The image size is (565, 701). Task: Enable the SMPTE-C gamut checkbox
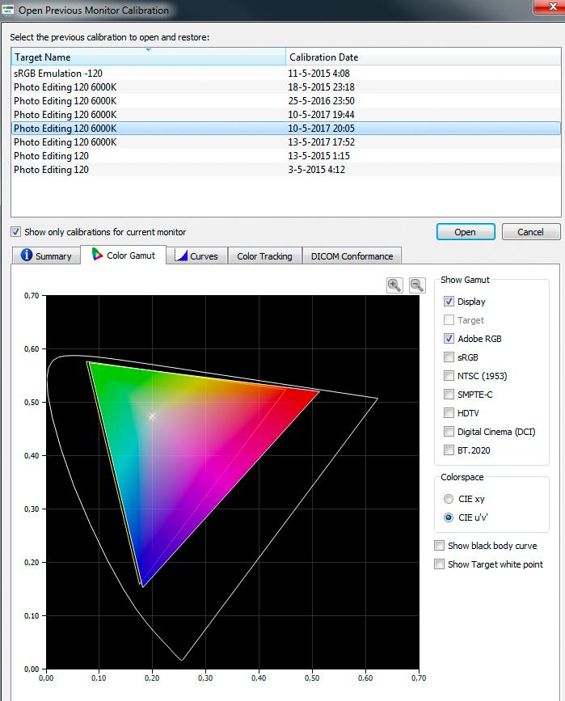pos(449,395)
